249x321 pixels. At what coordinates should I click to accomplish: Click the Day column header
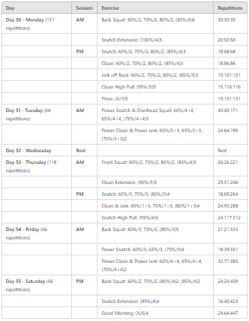[x=37, y=8]
